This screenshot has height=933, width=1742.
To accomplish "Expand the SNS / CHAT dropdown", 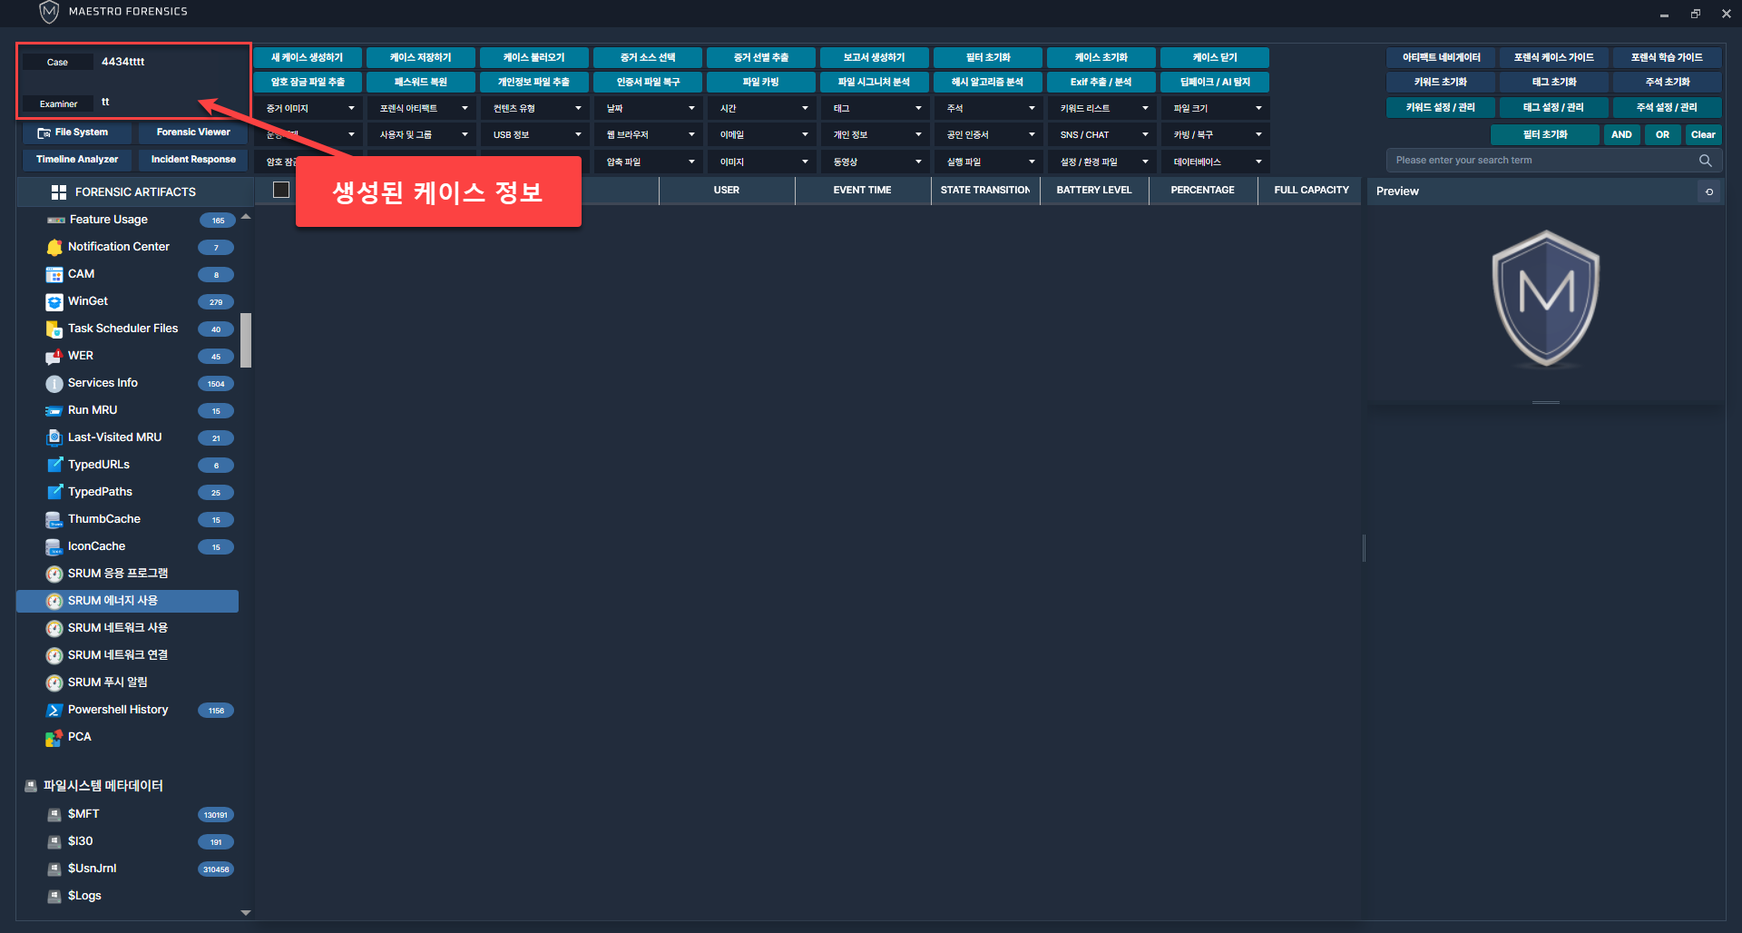I will (1101, 135).
